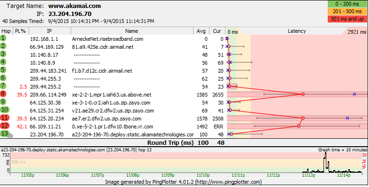Select IP 64.125.30.38
This screenshot has width=369, height=187.
coord(45,103)
